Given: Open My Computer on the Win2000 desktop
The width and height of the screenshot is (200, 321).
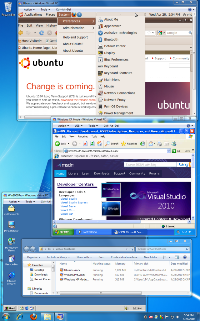Looking at the screenshot, I should [12, 227].
